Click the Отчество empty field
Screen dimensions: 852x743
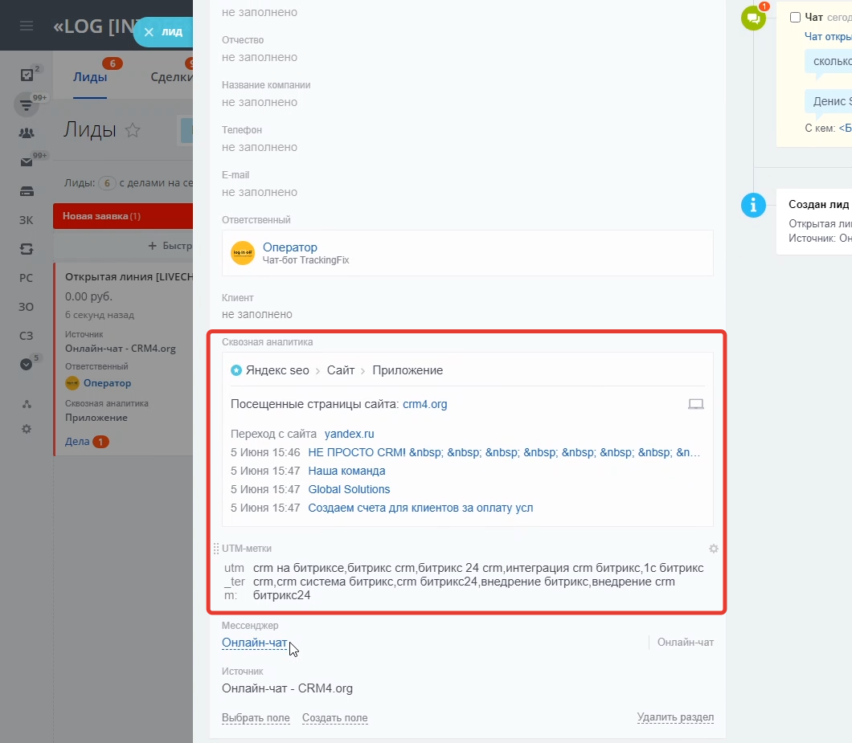[x=259, y=57]
